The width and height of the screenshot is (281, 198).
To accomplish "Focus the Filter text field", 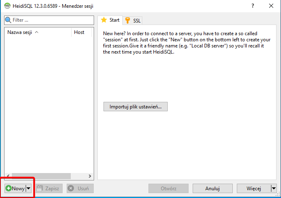I will click(x=51, y=20).
